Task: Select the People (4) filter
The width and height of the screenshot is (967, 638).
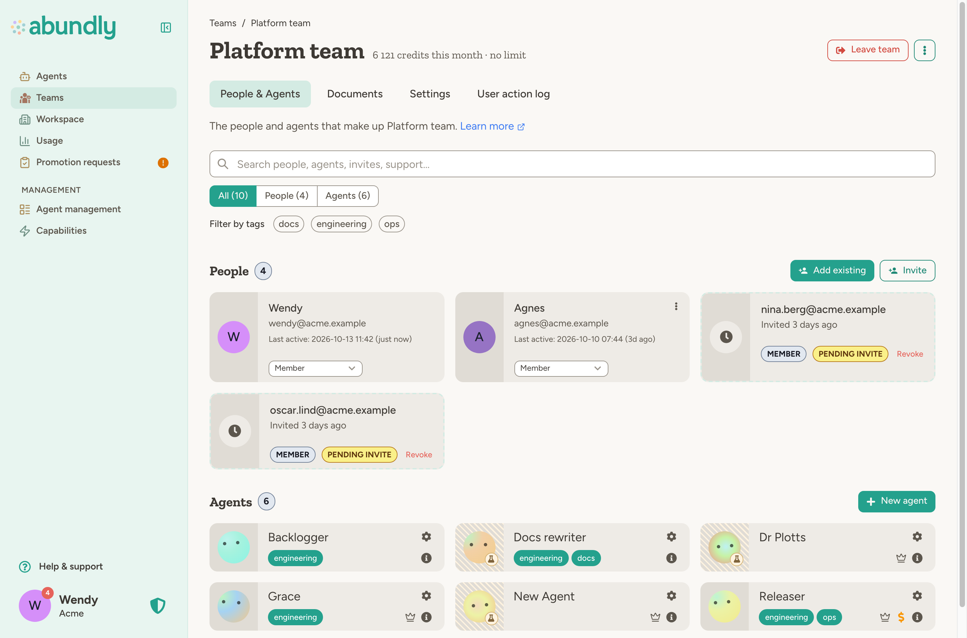Action: [x=286, y=196]
